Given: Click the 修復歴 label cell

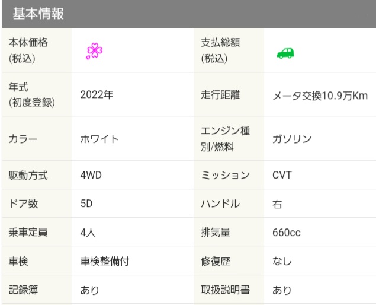Looking at the screenshot, I should (216, 261).
